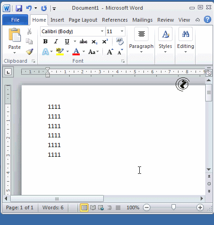Image resolution: width=214 pixels, height=225 pixels.
Task: Click the zoom in plus button
Action: click(200, 207)
